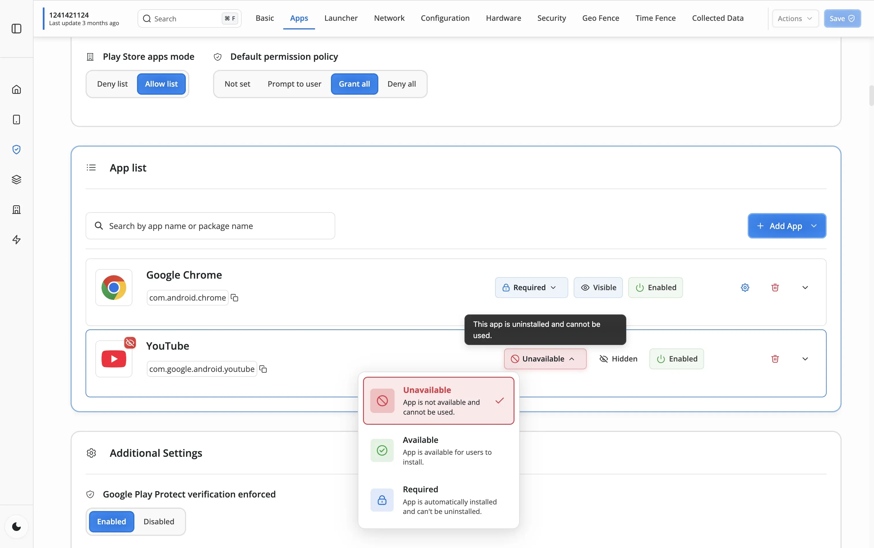Switch to the Geo Fence tab
This screenshot has height=548, width=874.
tap(601, 18)
